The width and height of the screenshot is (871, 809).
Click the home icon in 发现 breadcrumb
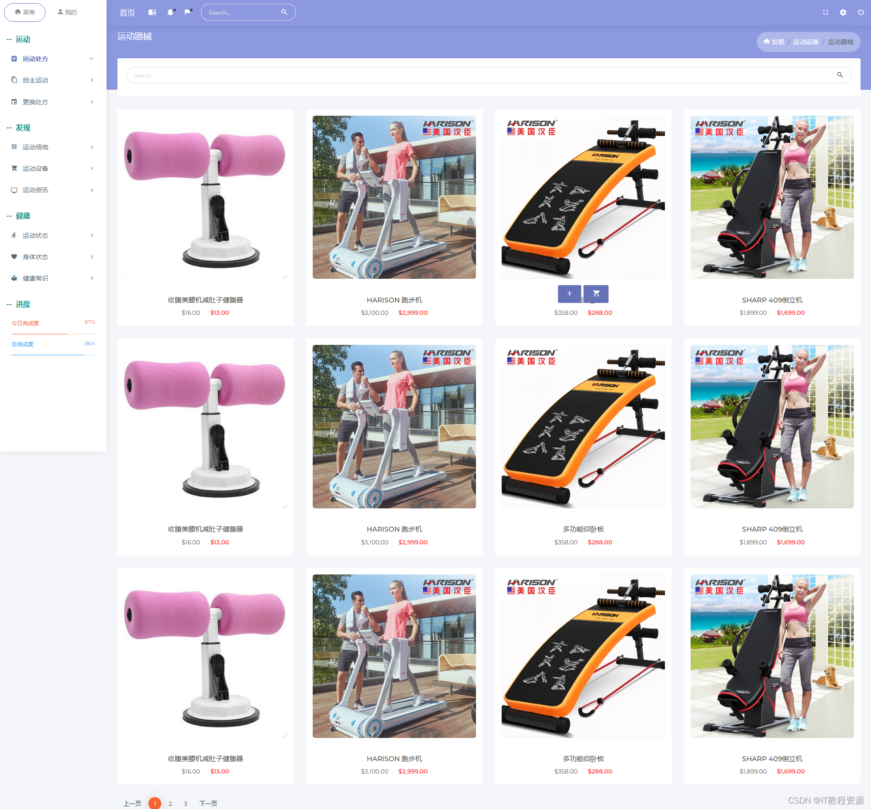tap(767, 41)
